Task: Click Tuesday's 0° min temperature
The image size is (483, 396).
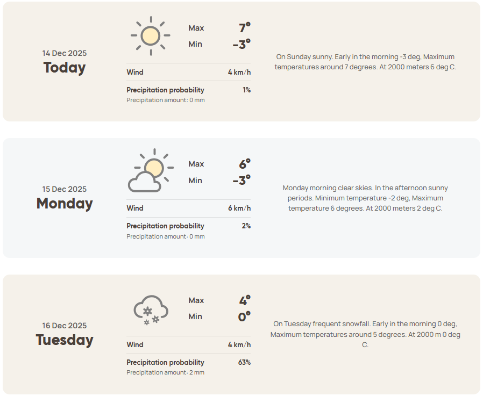Action: (244, 317)
